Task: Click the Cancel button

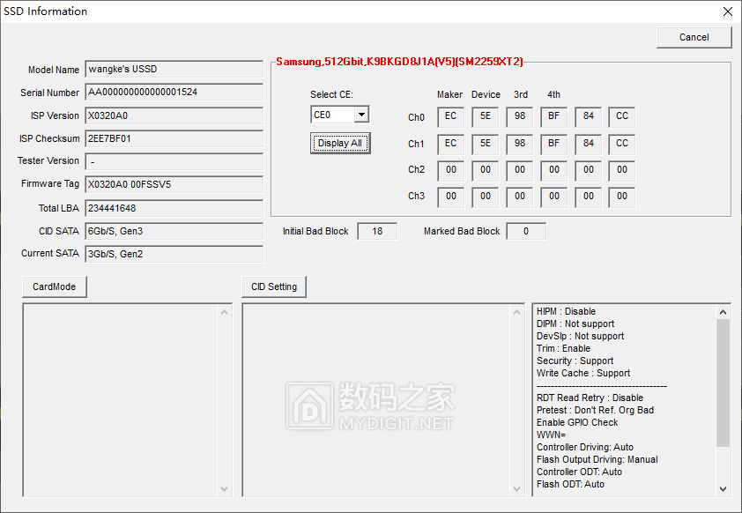Action: [694, 37]
